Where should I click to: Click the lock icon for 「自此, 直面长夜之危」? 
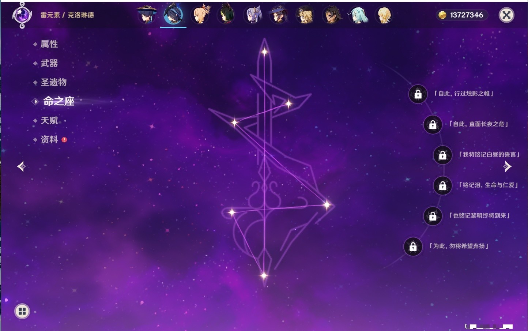(x=433, y=125)
